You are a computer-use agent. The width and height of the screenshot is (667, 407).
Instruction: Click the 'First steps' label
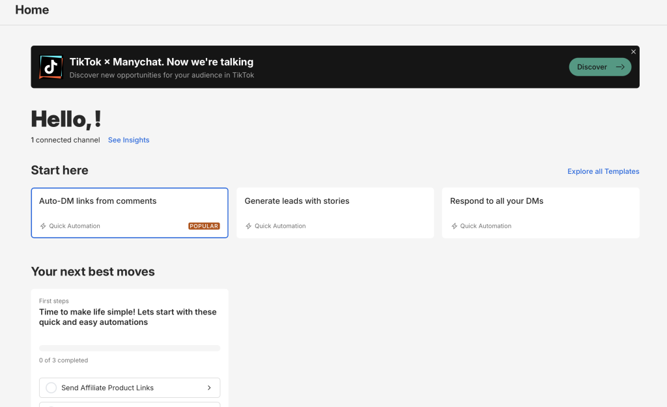coord(53,301)
